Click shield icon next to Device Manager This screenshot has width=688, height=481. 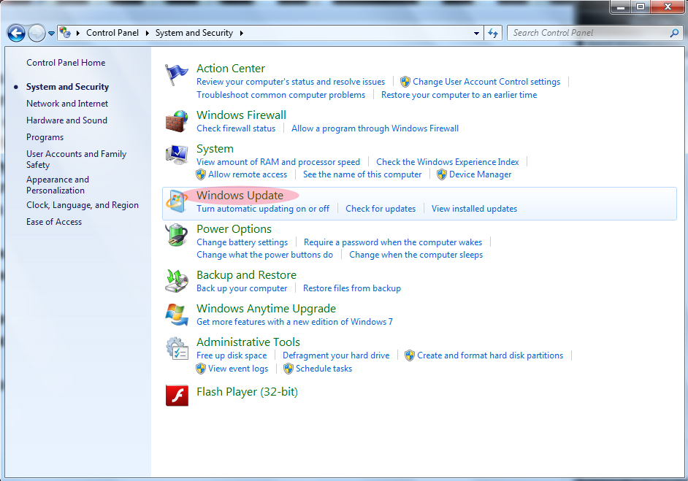click(x=441, y=174)
